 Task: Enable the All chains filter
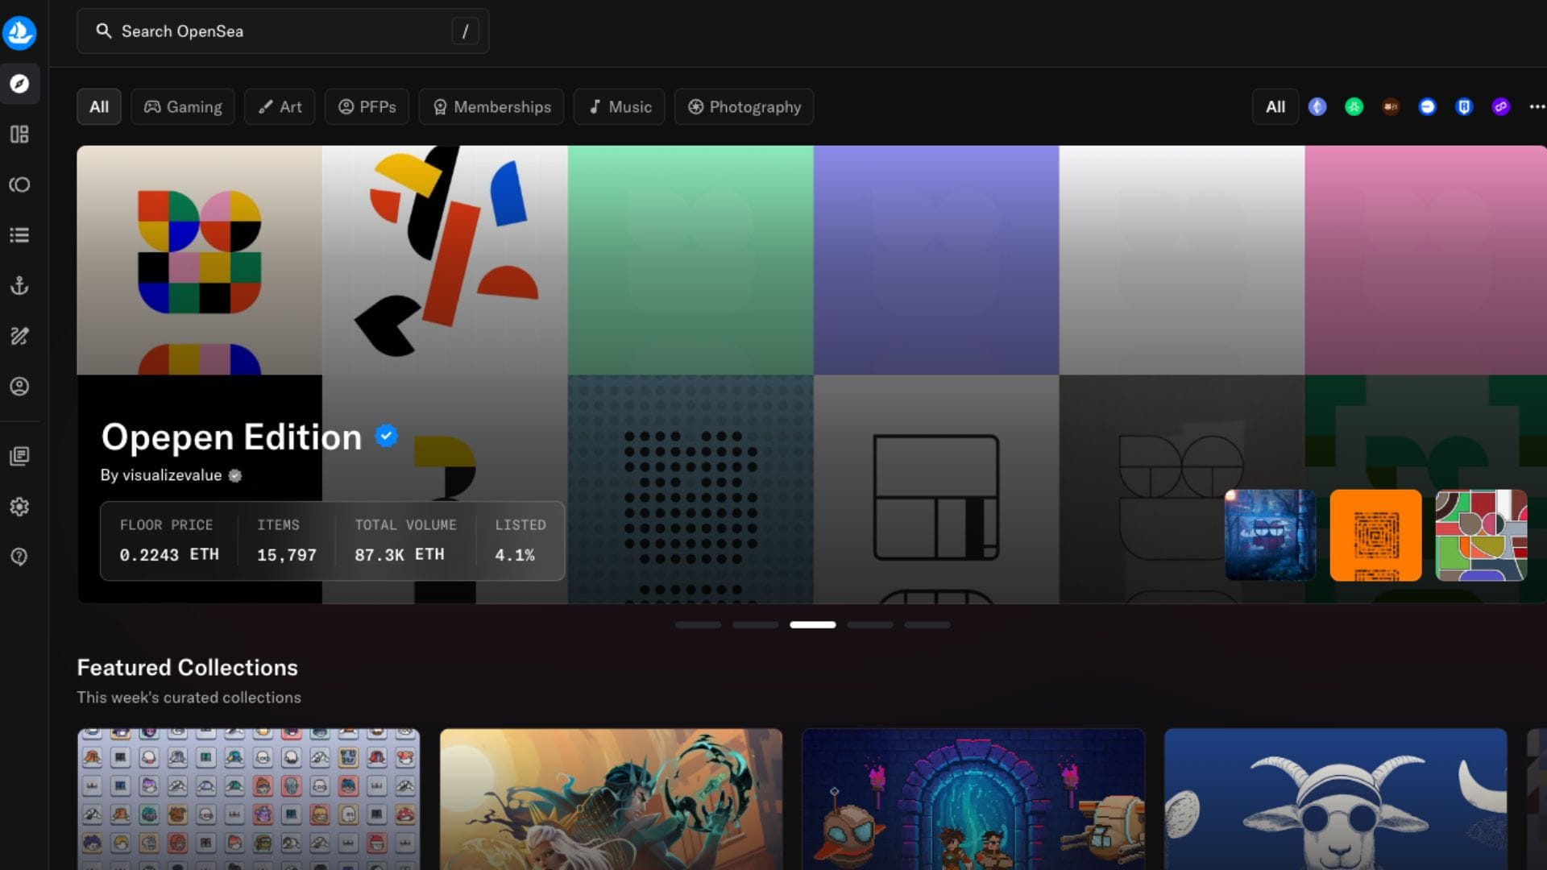[x=1275, y=107]
